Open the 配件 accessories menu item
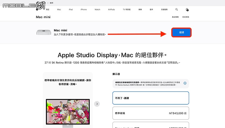 click(151, 9)
